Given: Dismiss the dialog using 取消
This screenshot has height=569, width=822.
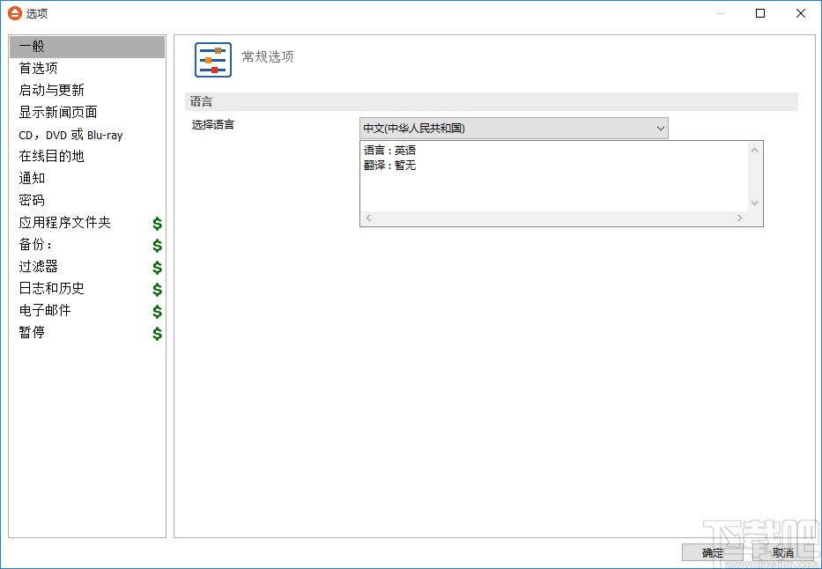Looking at the screenshot, I should [x=782, y=552].
